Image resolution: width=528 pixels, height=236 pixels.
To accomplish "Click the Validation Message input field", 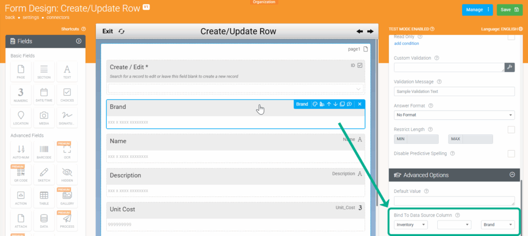I will pos(454,92).
